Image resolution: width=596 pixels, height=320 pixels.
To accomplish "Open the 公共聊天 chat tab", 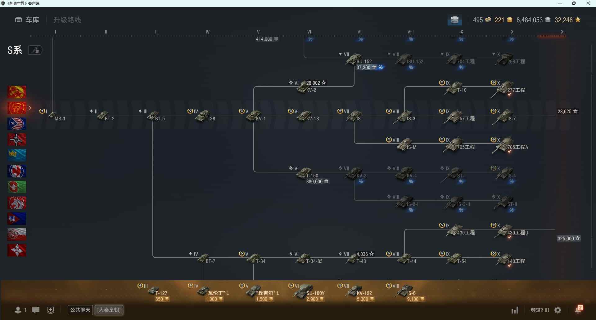I will coord(80,310).
